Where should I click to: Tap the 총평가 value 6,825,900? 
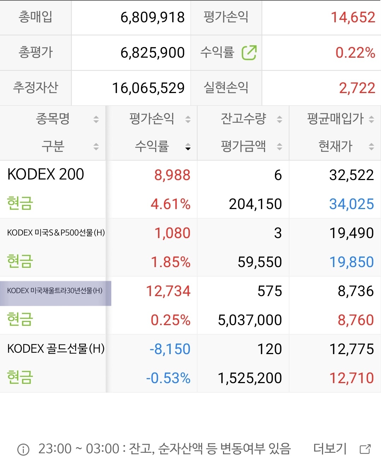click(x=152, y=53)
